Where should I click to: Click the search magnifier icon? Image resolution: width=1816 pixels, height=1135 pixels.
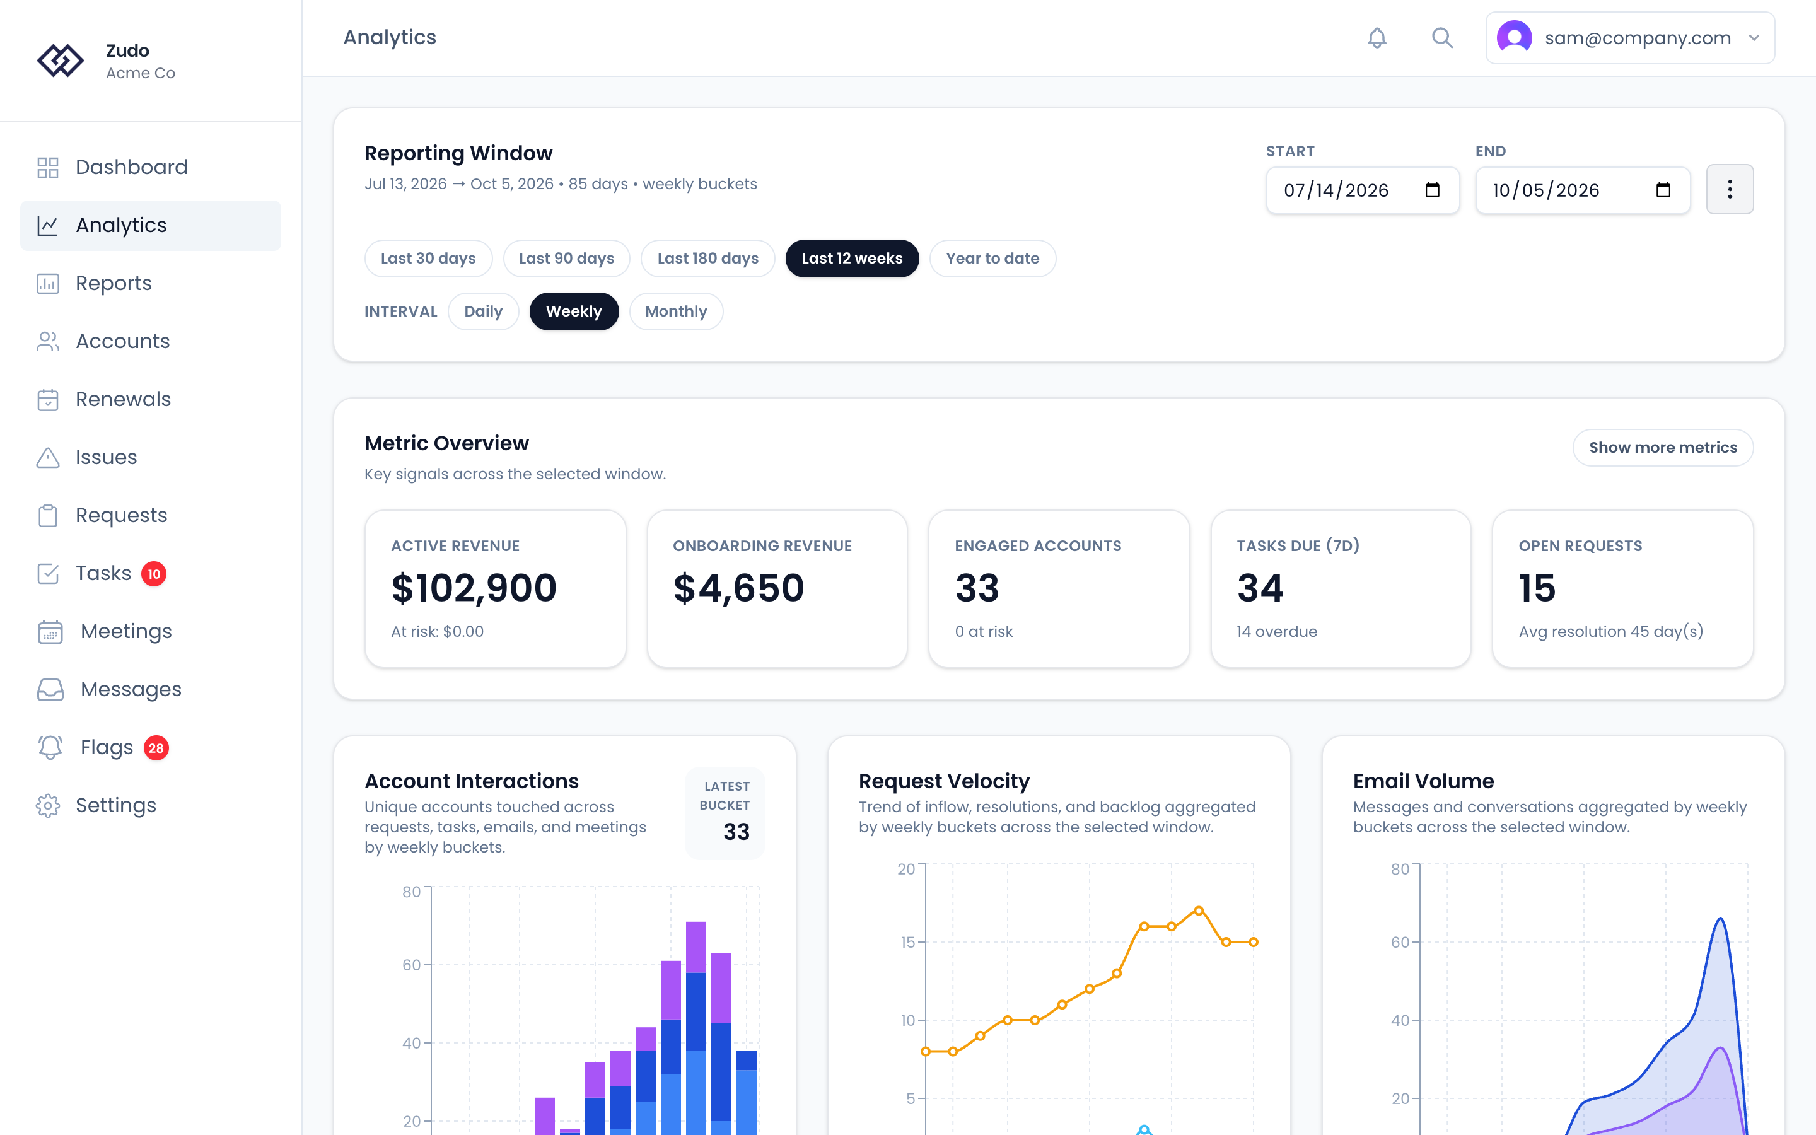[1441, 38]
